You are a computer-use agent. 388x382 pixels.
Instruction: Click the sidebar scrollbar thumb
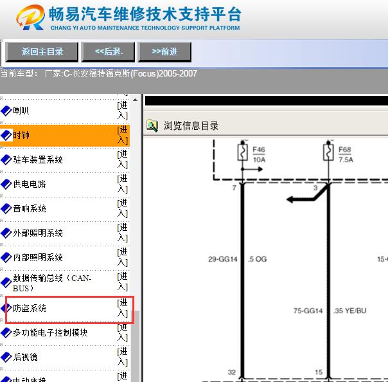click(x=135, y=347)
